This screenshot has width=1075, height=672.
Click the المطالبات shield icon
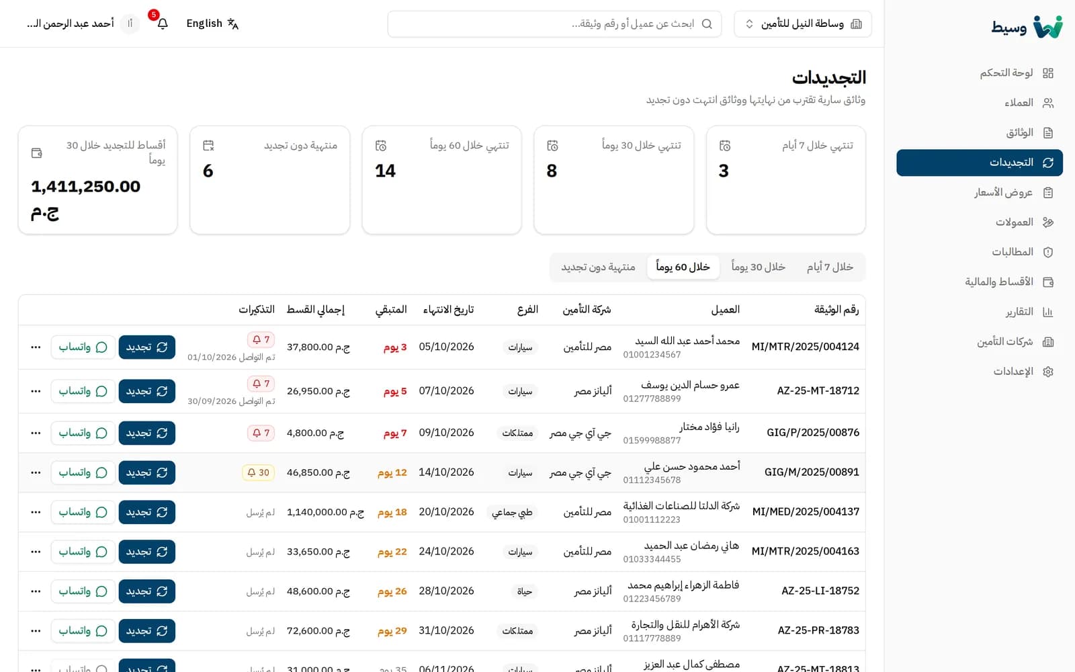pos(1048,252)
